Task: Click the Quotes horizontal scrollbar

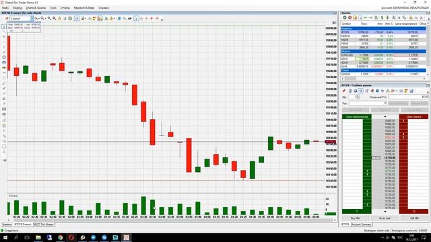Action: (383, 79)
